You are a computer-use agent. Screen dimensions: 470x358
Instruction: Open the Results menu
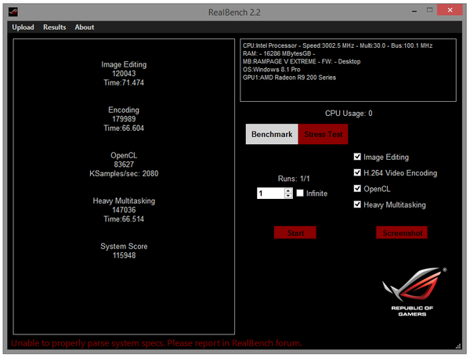(x=54, y=27)
